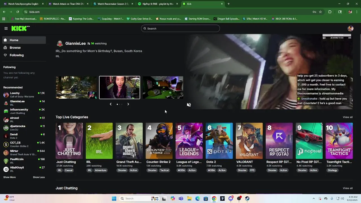Open Dendi recommended channel

tap(24, 136)
